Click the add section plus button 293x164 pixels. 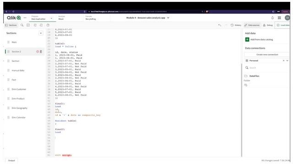[x=41, y=33]
